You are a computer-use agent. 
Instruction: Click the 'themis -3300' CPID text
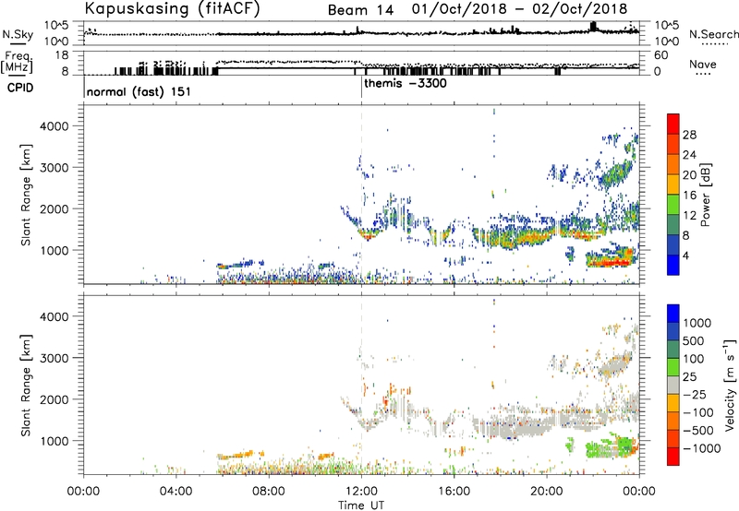(406, 84)
